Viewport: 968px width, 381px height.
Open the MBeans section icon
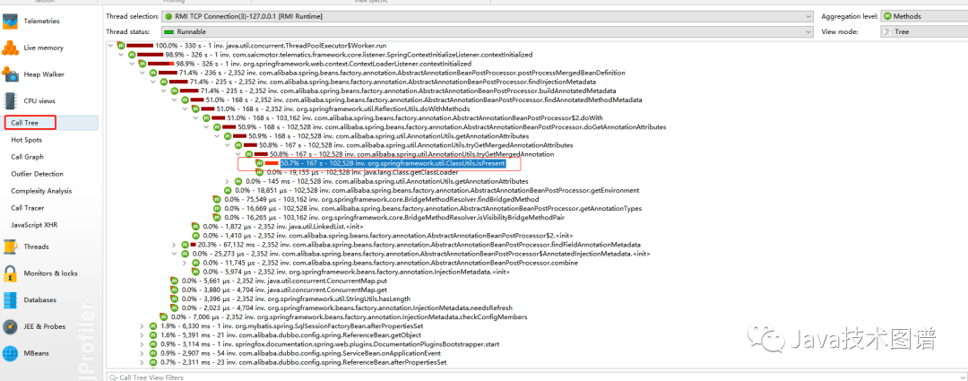pyautogui.click(x=11, y=353)
